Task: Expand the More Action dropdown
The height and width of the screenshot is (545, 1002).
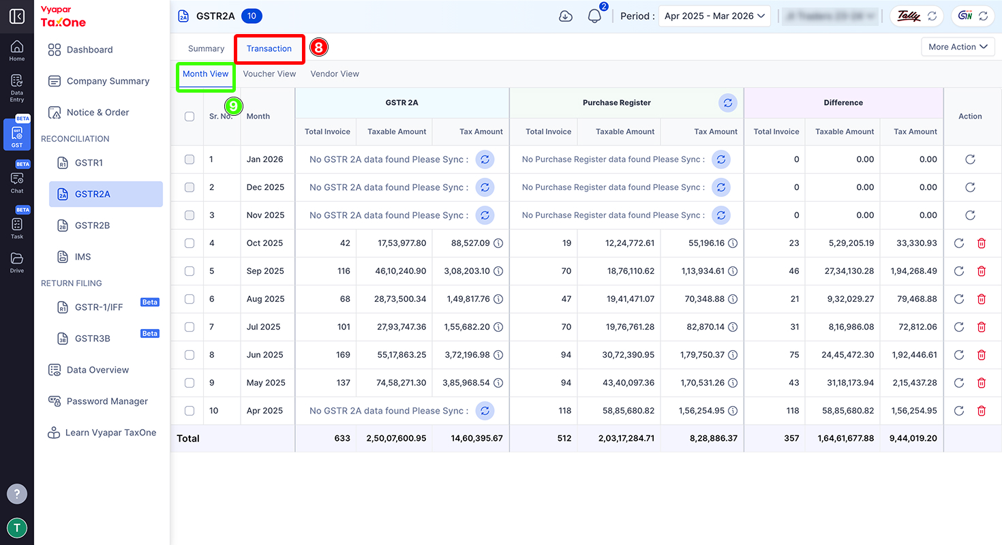Action: pyautogui.click(x=958, y=47)
